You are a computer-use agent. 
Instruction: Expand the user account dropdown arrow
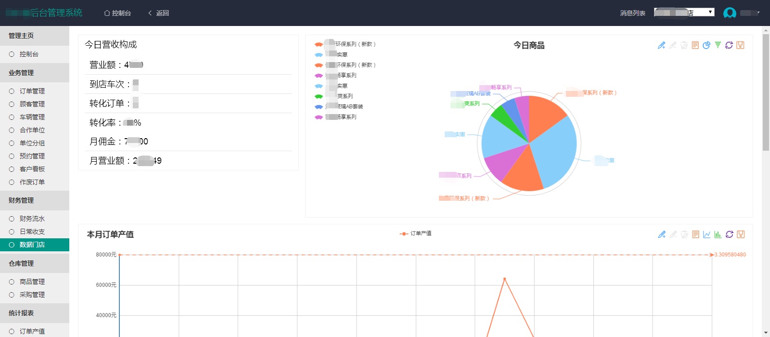click(x=758, y=13)
